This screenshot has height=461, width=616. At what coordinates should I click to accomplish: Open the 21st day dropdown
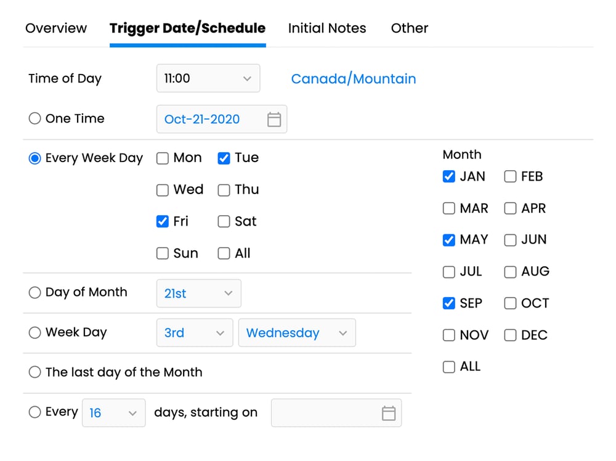(198, 293)
